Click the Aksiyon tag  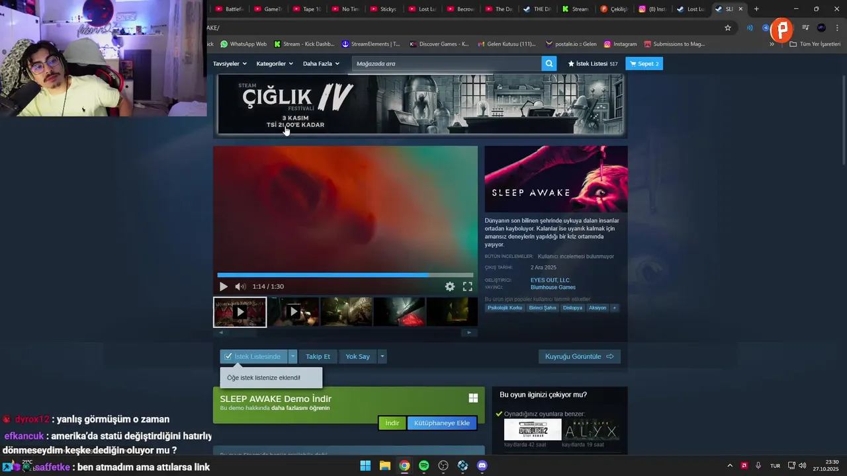click(598, 308)
